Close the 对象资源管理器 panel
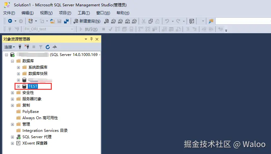271x154 pixels. tap(97, 39)
